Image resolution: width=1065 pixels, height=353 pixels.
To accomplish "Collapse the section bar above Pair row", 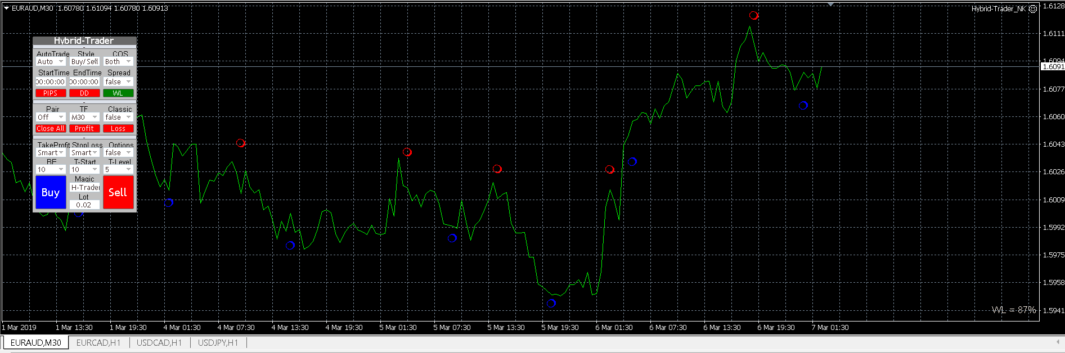I will point(84,102).
